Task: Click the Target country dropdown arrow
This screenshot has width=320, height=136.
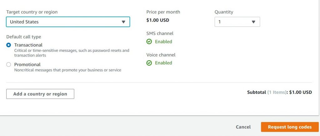Action: pos(123,22)
